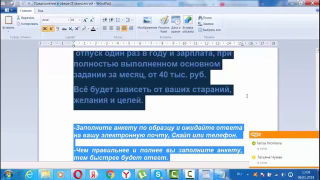Open Google Chrome on taskbar
Screen dimensions: 320x180
click(110, 174)
